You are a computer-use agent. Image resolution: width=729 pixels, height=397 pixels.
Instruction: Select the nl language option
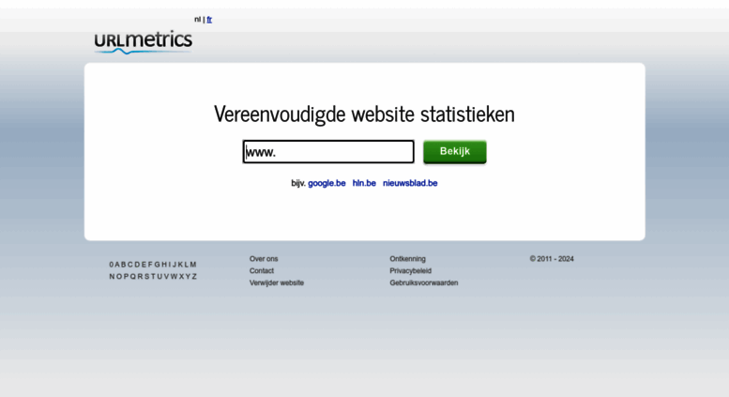click(x=197, y=20)
